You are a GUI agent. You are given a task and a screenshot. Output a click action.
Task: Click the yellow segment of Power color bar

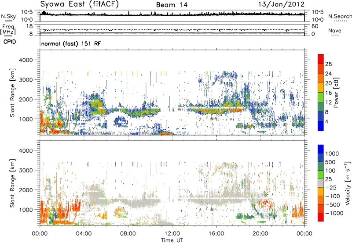[321, 87]
